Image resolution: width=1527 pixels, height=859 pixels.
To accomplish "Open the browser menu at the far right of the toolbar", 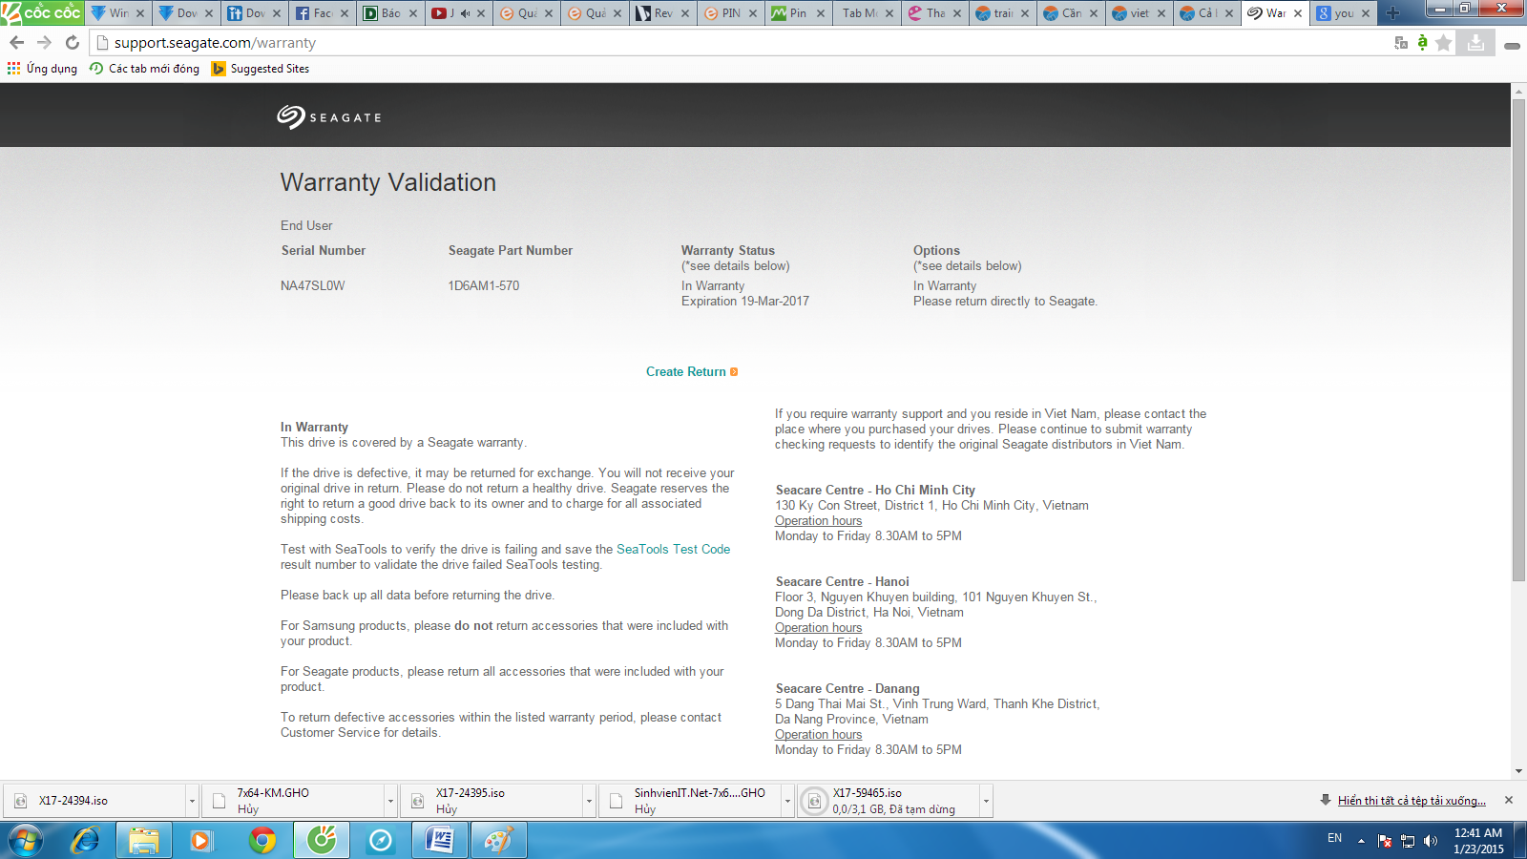I will tap(1512, 45).
